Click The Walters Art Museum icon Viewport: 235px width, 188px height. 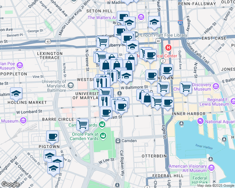point(141,17)
